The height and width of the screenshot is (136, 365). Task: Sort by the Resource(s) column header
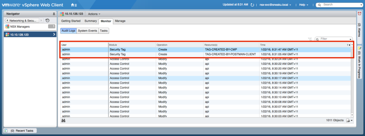coord(231,45)
